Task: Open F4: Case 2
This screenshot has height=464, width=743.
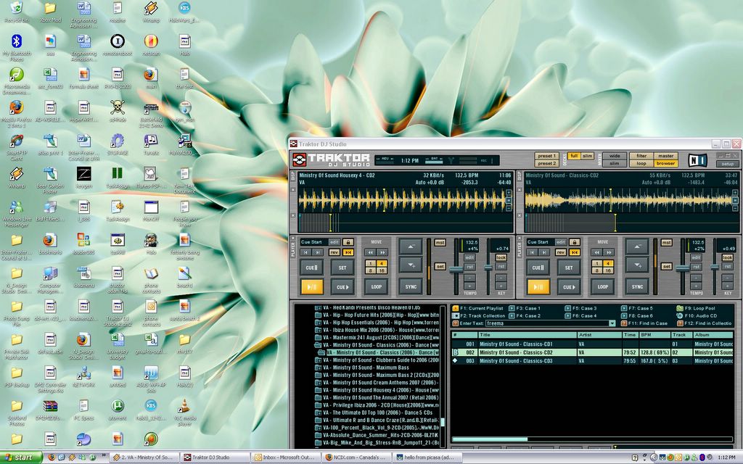Action: tap(525, 316)
